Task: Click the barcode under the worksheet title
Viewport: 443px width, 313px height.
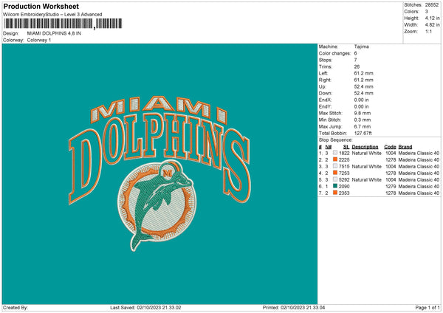Action: click(63, 24)
